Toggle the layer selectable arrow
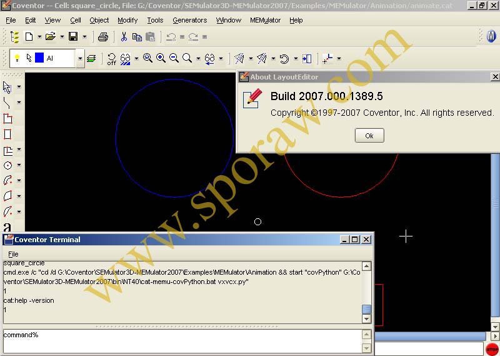Image resolution: width=500 pixels, height=356 pixels. pos(29,58)
